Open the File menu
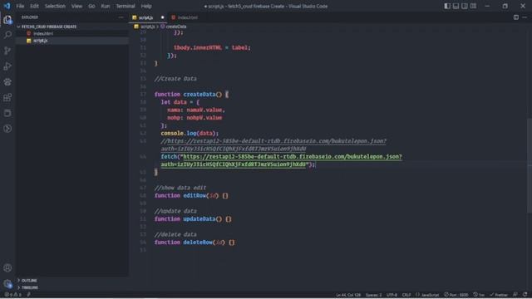Screen dimensions: 532x299 coord(20,6)
